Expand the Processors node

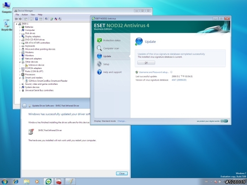coord(20,74)
